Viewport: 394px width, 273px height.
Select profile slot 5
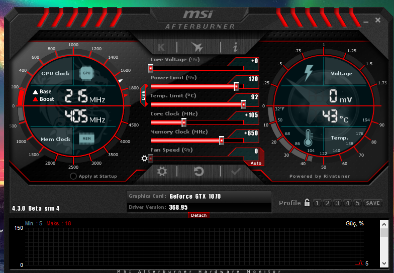357,203
